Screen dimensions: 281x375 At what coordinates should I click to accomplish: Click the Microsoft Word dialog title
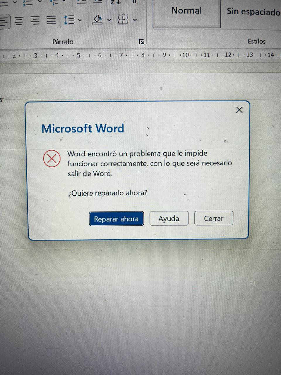(83, 129)
